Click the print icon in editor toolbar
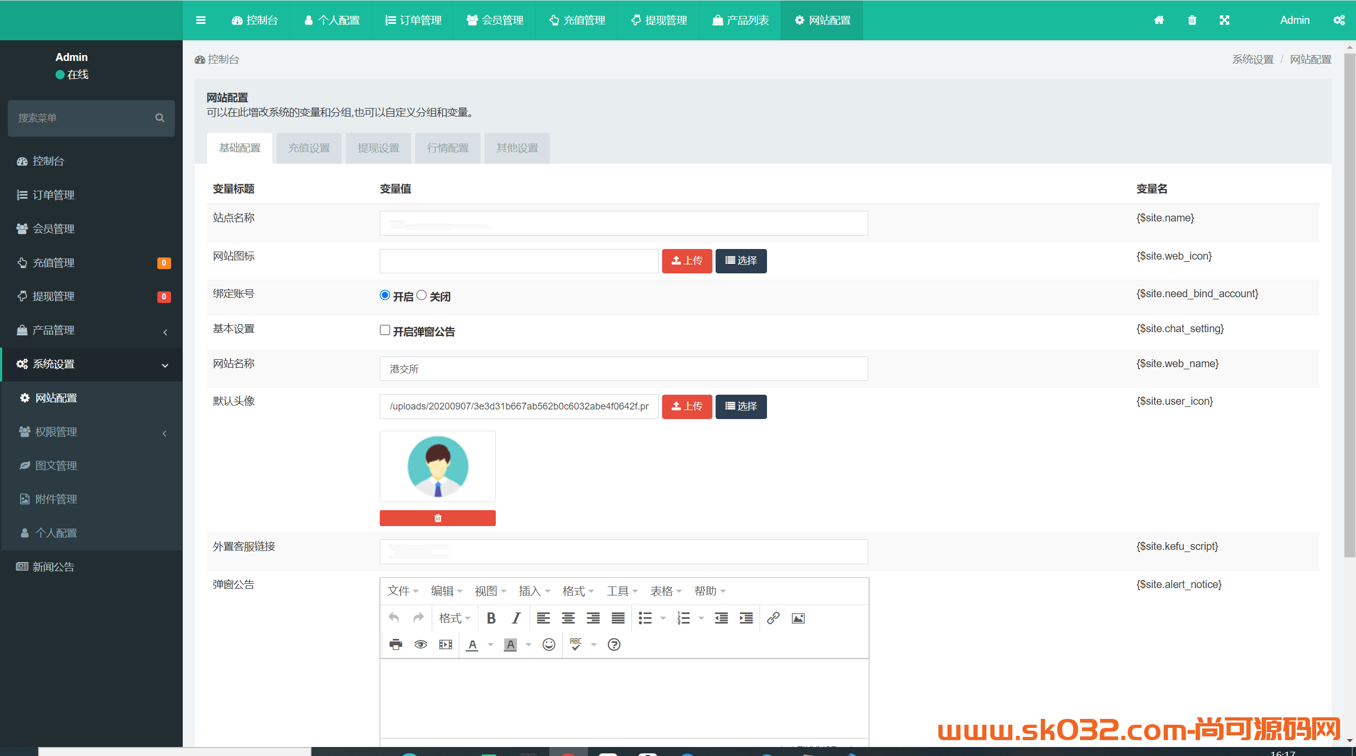Viewport: 1356px width, 756px height. (x=396, y=645)
